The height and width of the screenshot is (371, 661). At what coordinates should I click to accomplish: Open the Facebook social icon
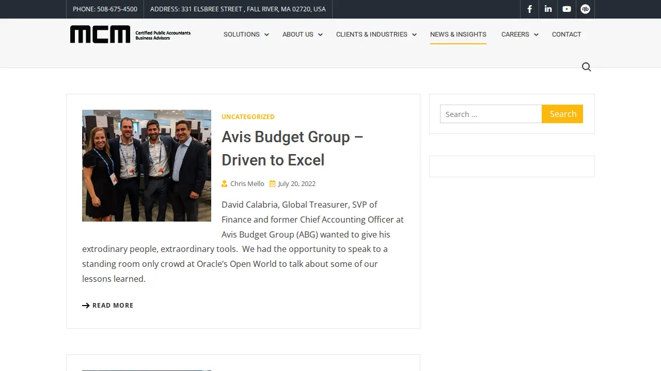529,9
